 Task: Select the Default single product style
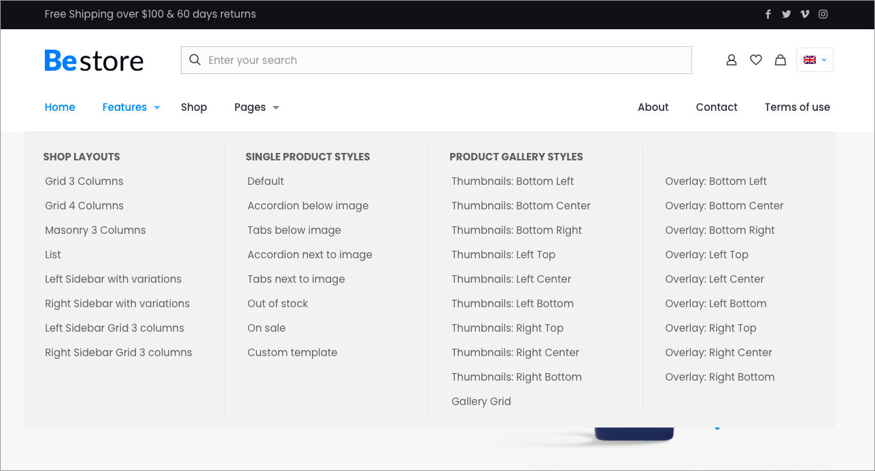[x=266, y=181]
